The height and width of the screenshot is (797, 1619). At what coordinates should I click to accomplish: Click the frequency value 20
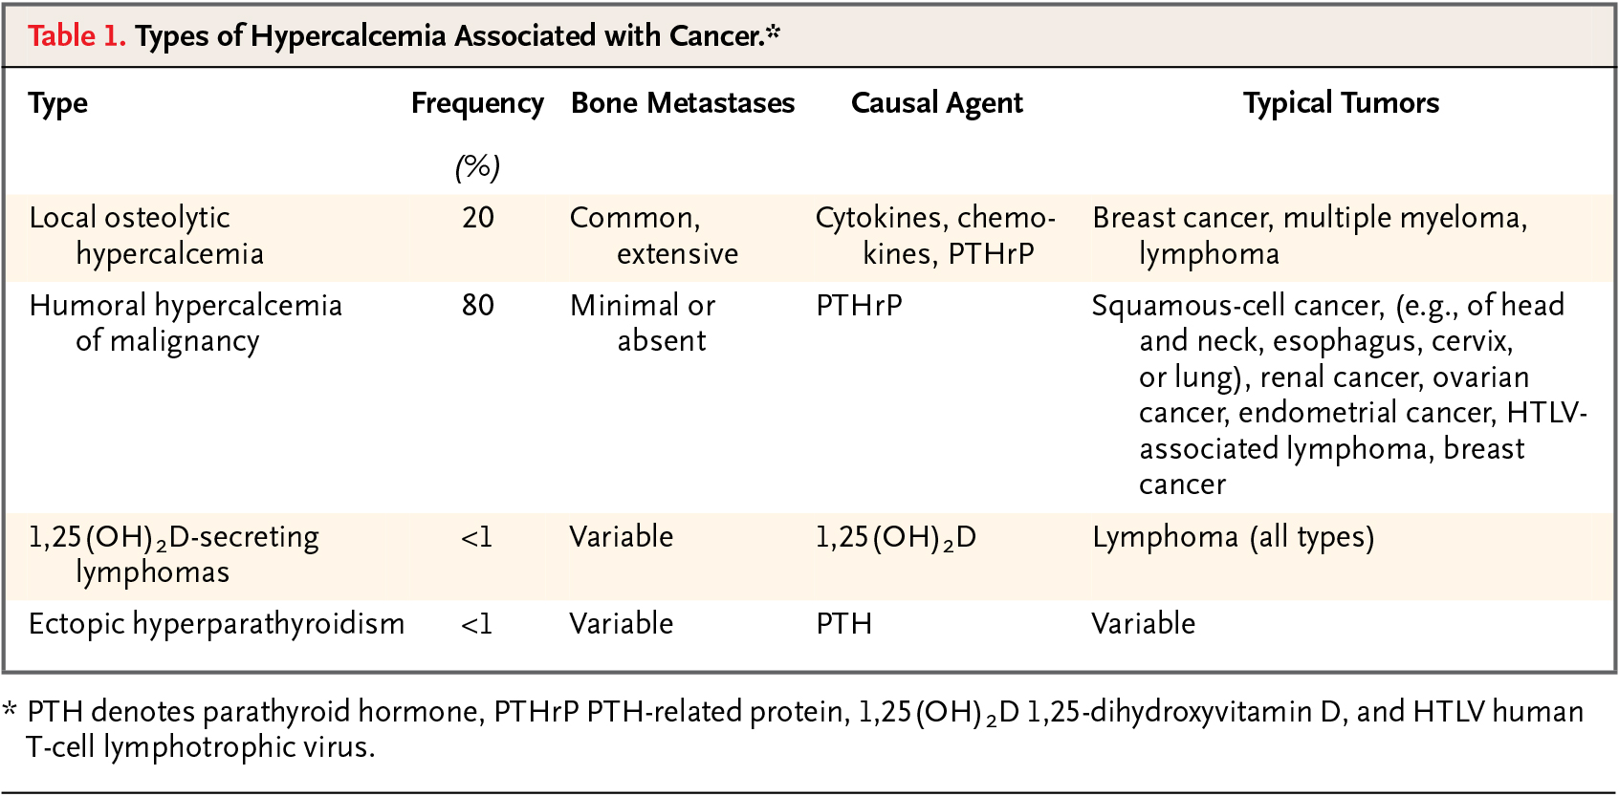[x=478, y=218]
